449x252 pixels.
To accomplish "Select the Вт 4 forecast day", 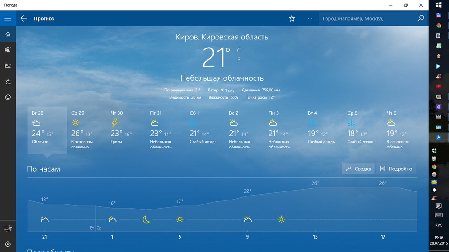I will (x=324, y=130).
